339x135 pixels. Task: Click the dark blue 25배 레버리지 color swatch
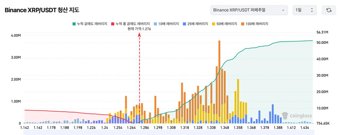click(185, 24)
